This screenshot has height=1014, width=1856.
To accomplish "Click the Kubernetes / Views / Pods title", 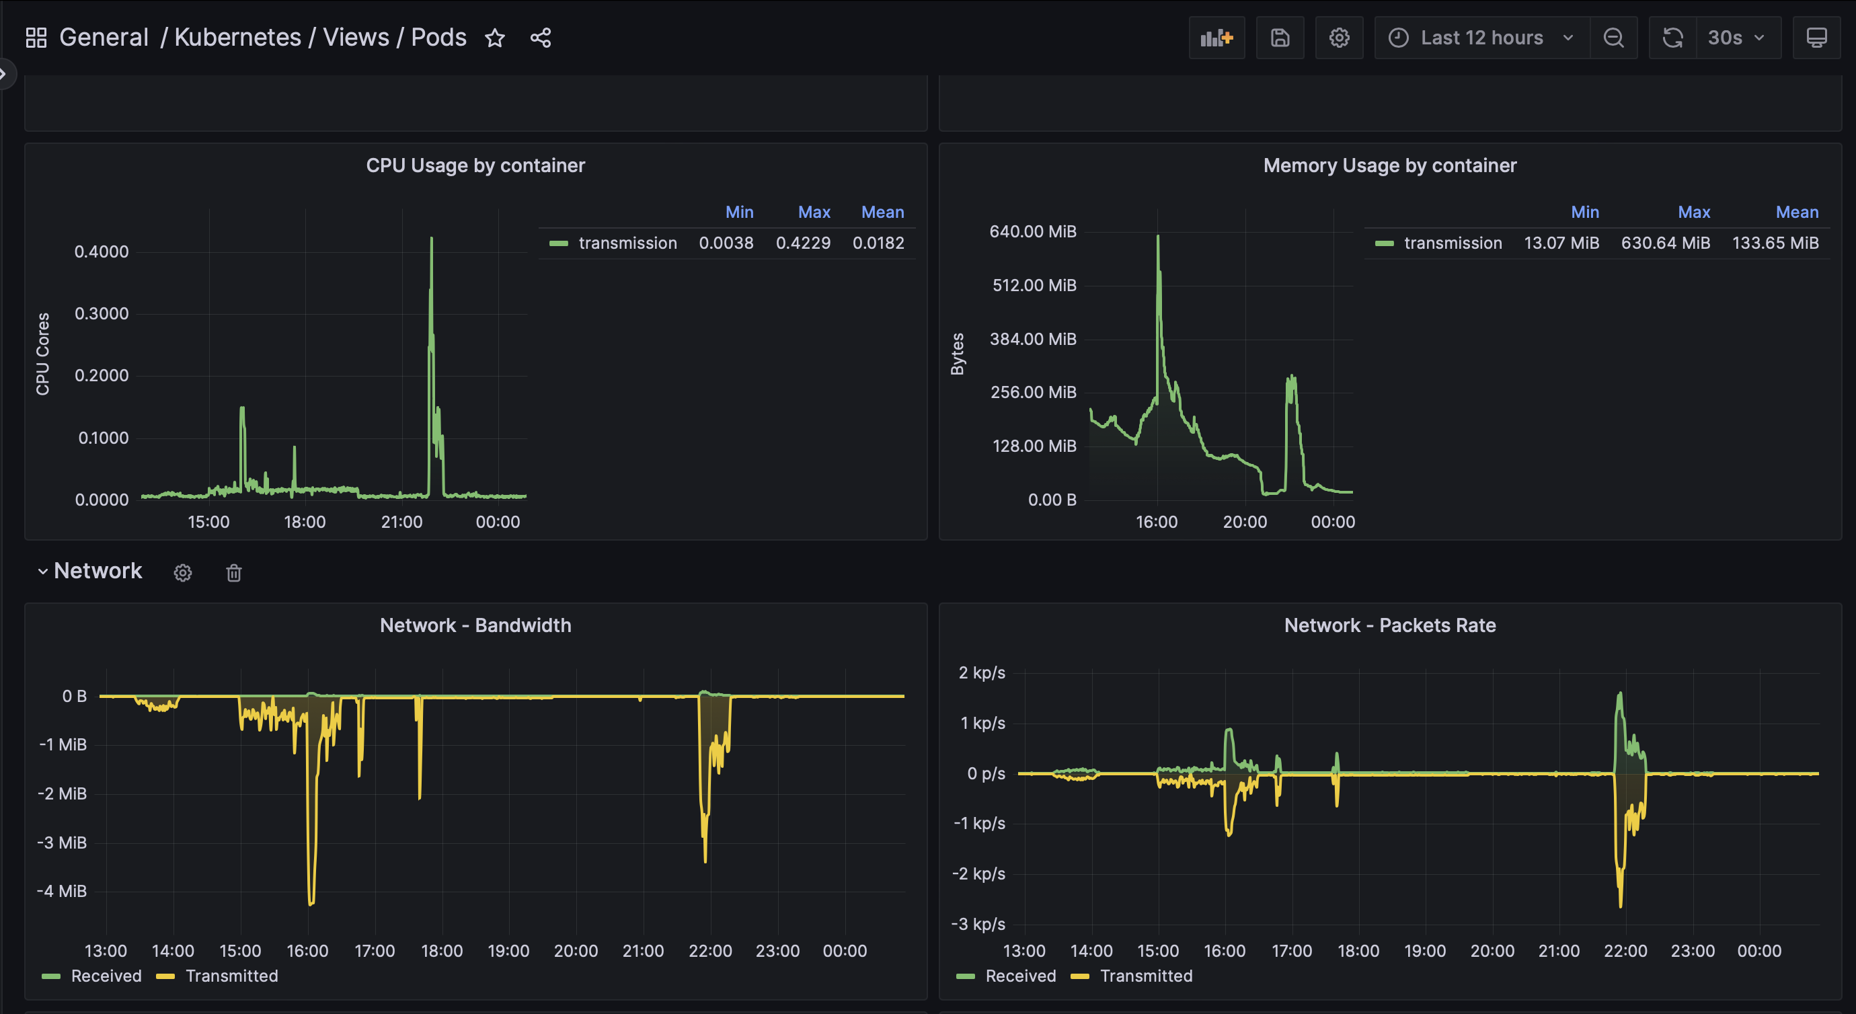I will 321,38.
